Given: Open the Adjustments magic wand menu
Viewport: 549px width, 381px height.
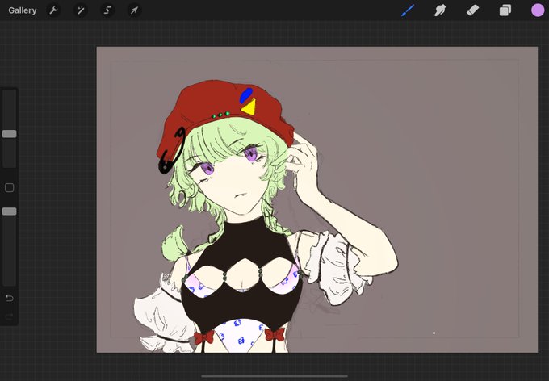Looking at the screenshot, I should point(81,10).
